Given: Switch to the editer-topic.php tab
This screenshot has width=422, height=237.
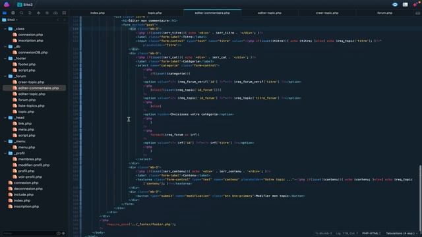Looking at the screenshot, I should pyautogui.click(x=270, y=13).
